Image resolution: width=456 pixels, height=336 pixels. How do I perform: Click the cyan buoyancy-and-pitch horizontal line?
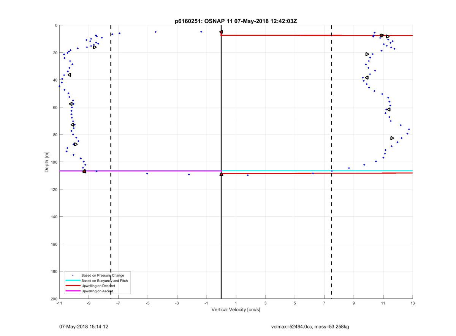point(317,171)
